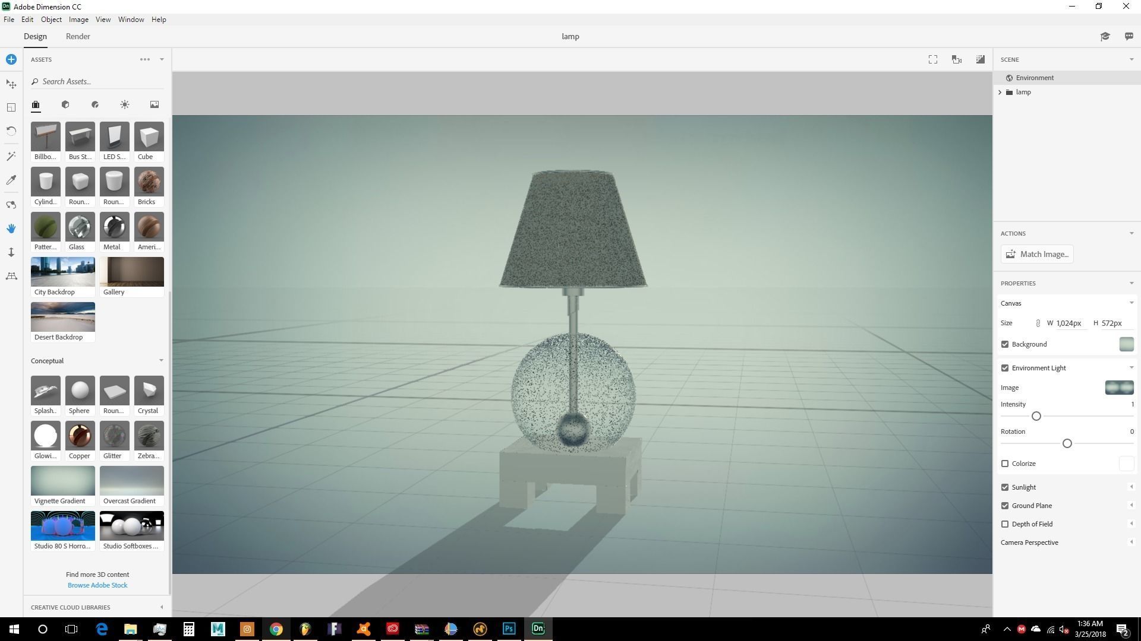Click the Design tab
This screenshot has height=641, width=1141.
pyautogui.click(x=35, y=36)
